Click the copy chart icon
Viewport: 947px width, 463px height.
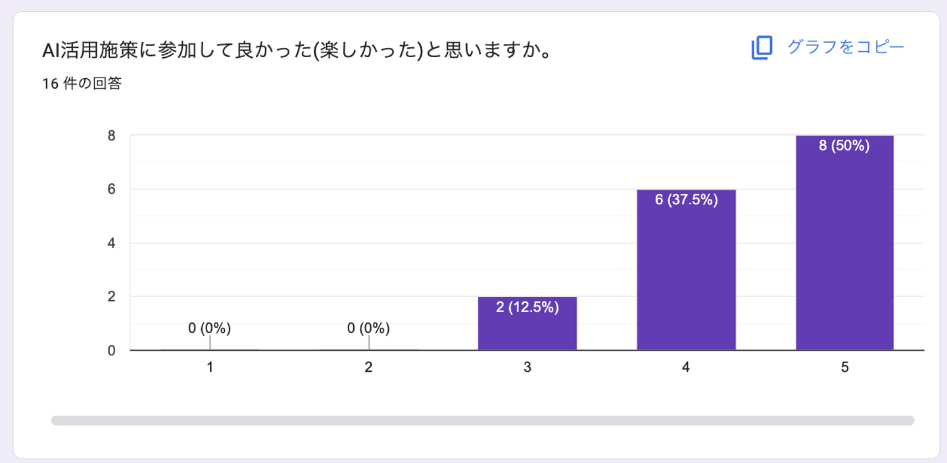coord(762,47)
